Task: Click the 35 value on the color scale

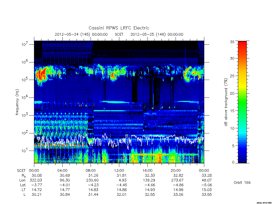Action: coord(232,42)
